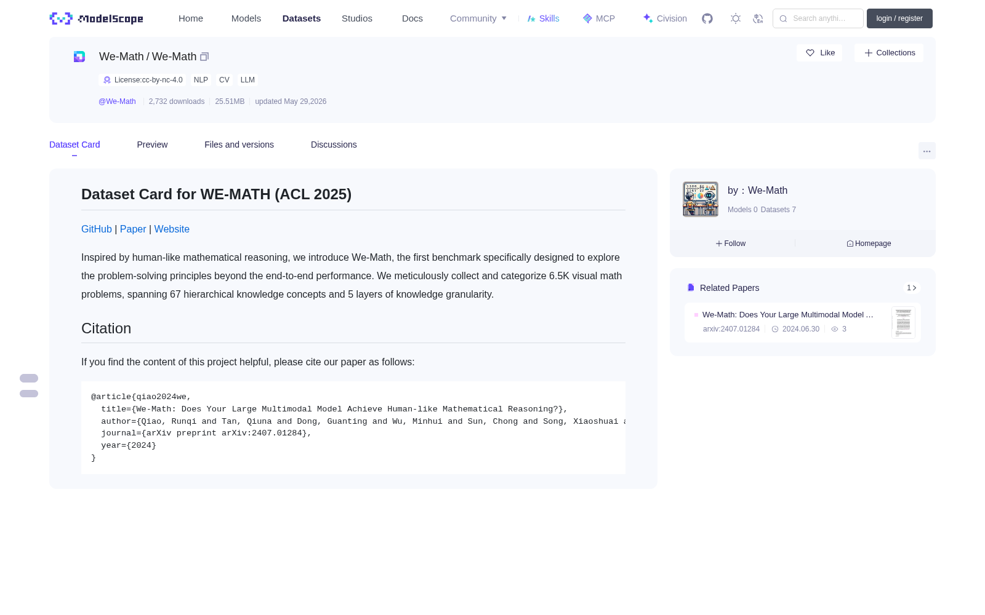The width and height of the screenshot is (985, 615).
Task: Open the We-Math related paper title
Action: (x=788, y=314)
